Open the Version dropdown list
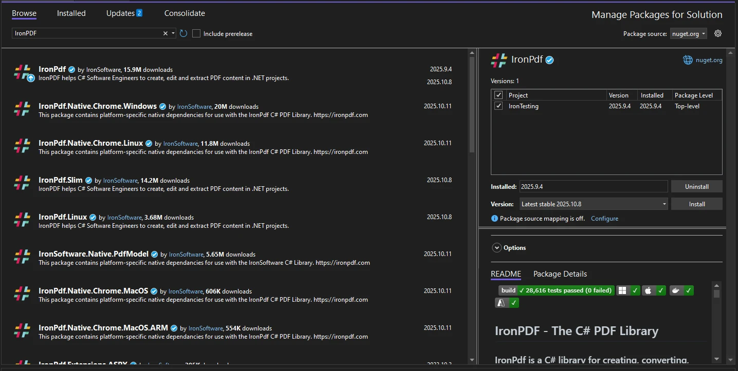The height and width of the screenshot is (371, 738). click(x=594, y=204)
